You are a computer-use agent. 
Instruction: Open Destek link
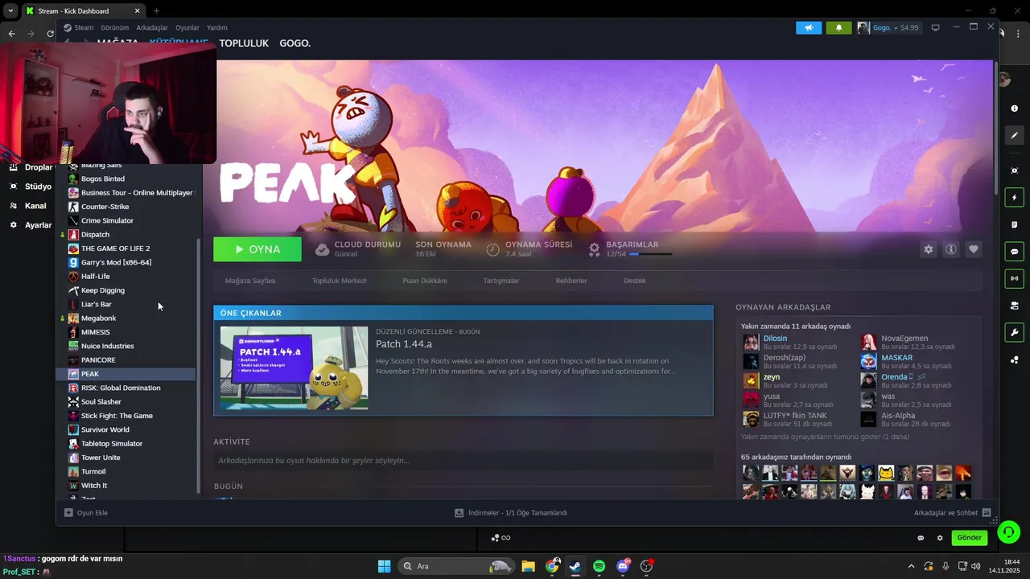635,281
